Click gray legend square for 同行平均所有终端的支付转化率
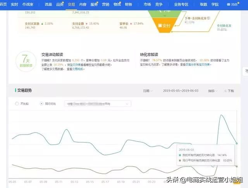Viewport: 248px width, 188px height. [180, 160]
